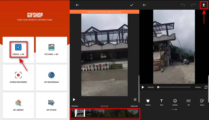This screenshot has height=120, width=209.
Task: Click the max frames hint banner
Action: (104, 12)
